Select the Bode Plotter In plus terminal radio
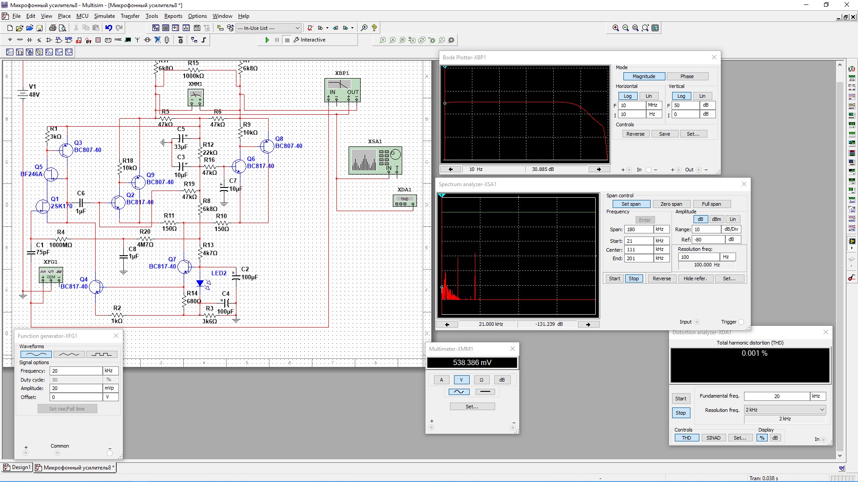858x482 pixels. (629, 170)
